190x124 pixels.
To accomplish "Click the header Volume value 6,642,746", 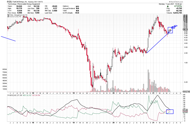I will [x=177, y=13].
